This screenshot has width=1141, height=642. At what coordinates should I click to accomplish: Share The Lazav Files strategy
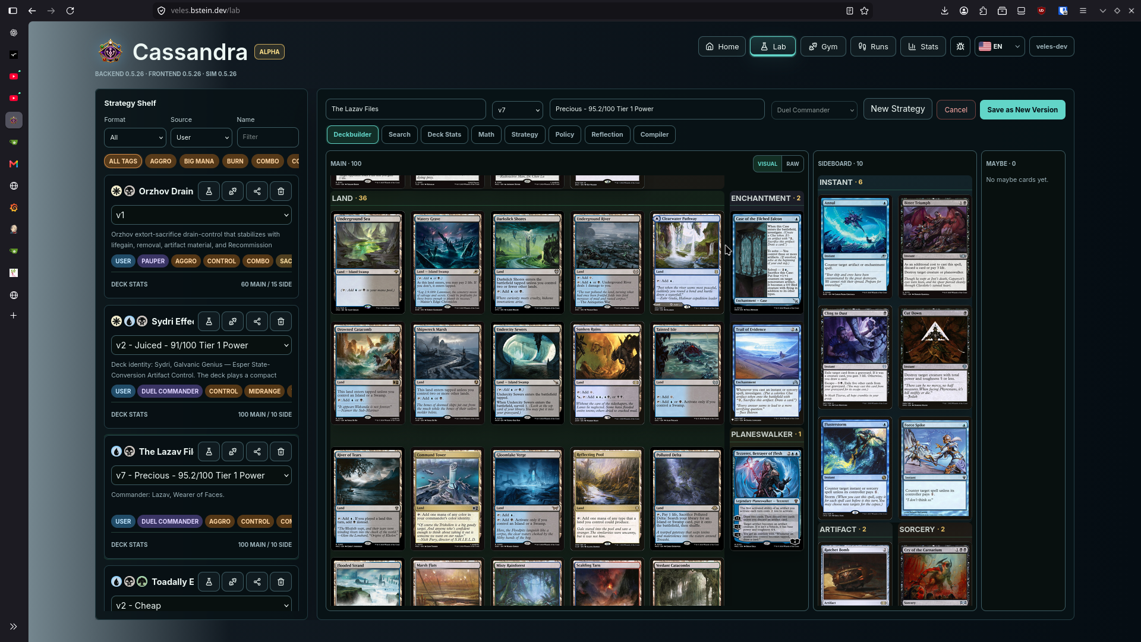point(257,452)
